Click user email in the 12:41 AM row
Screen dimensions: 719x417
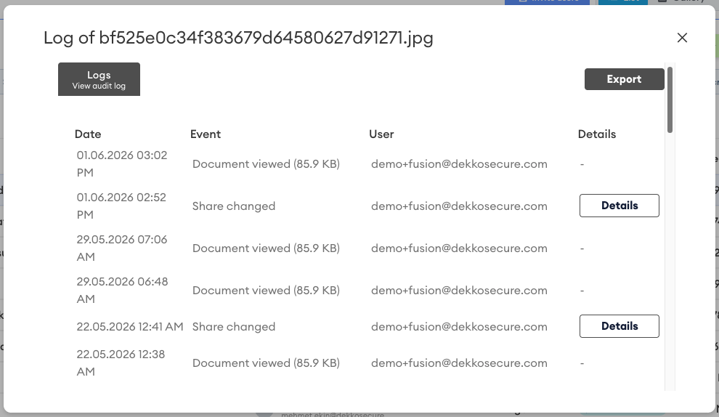point(459,327)
